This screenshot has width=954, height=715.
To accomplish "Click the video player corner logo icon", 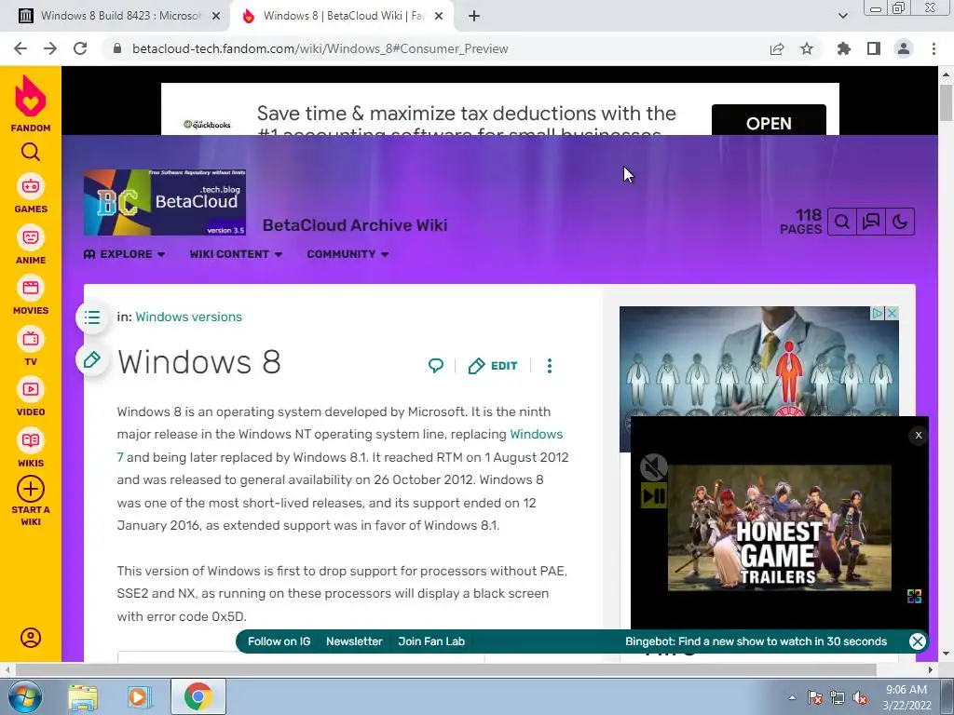I will [914, 596].
